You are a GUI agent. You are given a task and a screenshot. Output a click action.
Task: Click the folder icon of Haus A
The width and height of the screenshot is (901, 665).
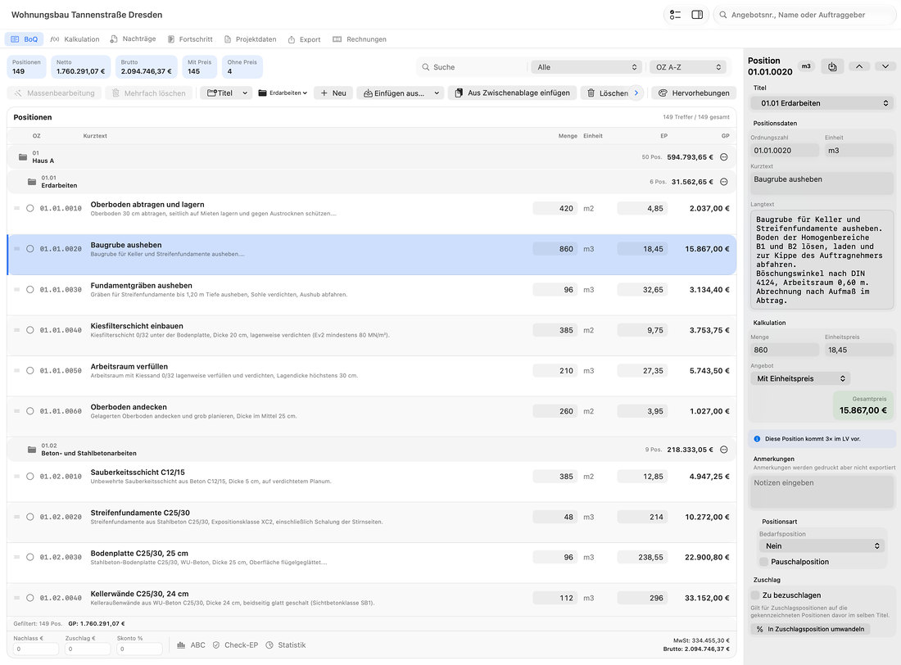pos(23,157)
